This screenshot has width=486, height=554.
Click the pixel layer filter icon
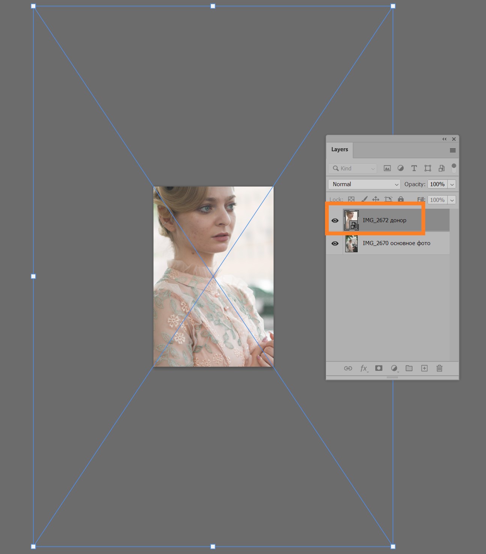coord(387,168)
